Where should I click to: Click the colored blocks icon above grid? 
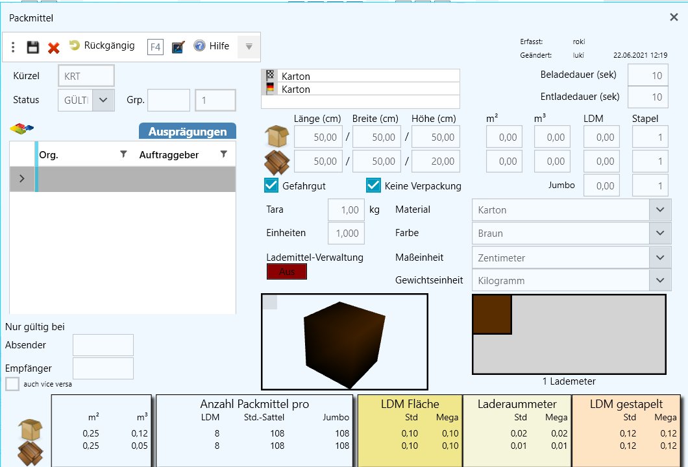pyautogui.click(x=21, y=128)
